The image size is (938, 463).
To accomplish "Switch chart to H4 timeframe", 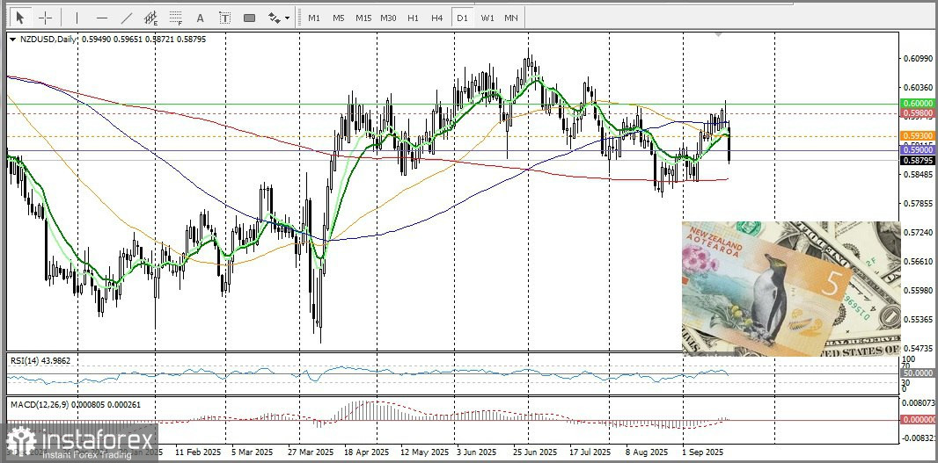I will pos(437,18).
